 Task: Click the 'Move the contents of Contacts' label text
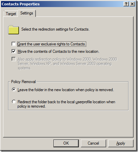pos(59,51)
